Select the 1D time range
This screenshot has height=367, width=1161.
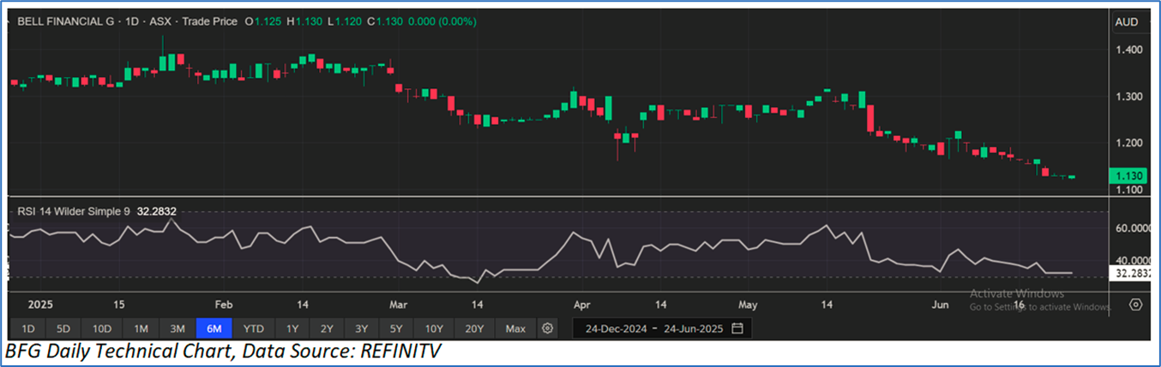[28, 329]
